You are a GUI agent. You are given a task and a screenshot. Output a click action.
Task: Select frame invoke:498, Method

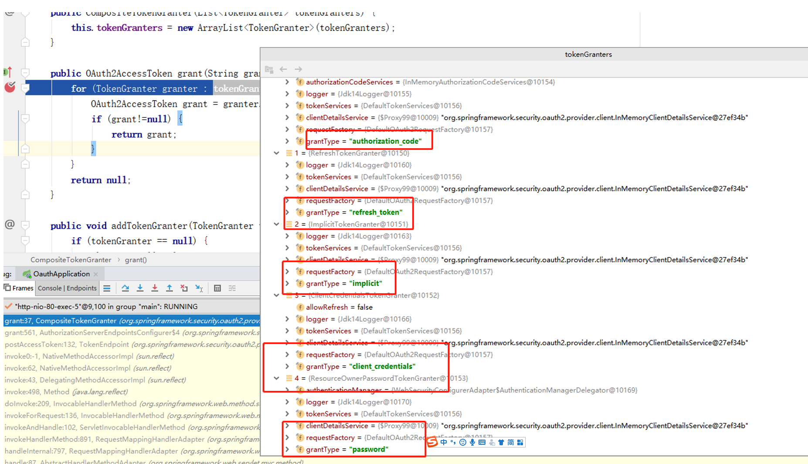[x=132, y=392]
